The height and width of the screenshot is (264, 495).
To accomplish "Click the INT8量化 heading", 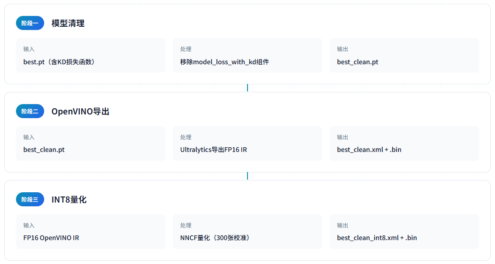I will [x=69, y=199].
